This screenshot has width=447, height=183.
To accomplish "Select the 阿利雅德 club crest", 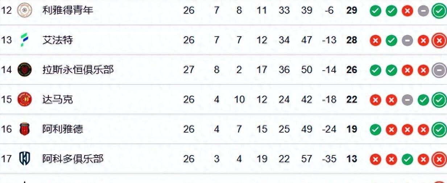I will (x=25, y=129).
